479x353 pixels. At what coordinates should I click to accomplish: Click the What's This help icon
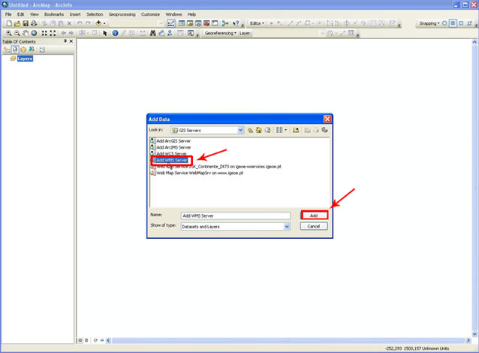click(236, 23)
